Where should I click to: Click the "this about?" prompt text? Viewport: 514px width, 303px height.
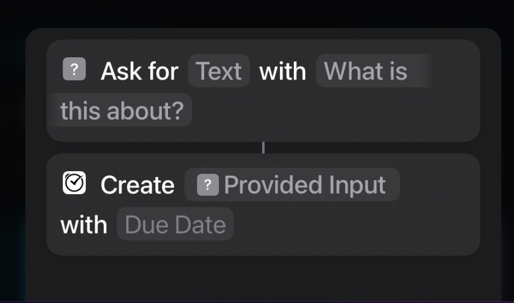122,111
